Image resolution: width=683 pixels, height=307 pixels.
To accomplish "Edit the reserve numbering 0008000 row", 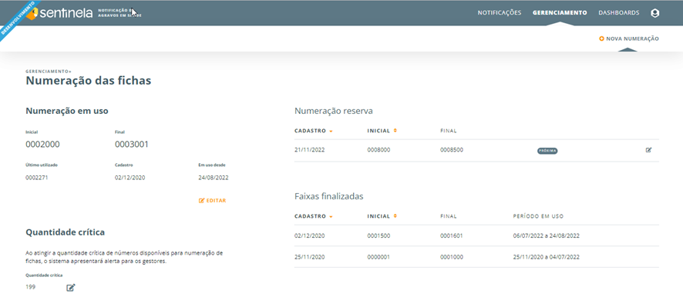I will (x=648, y=150).
